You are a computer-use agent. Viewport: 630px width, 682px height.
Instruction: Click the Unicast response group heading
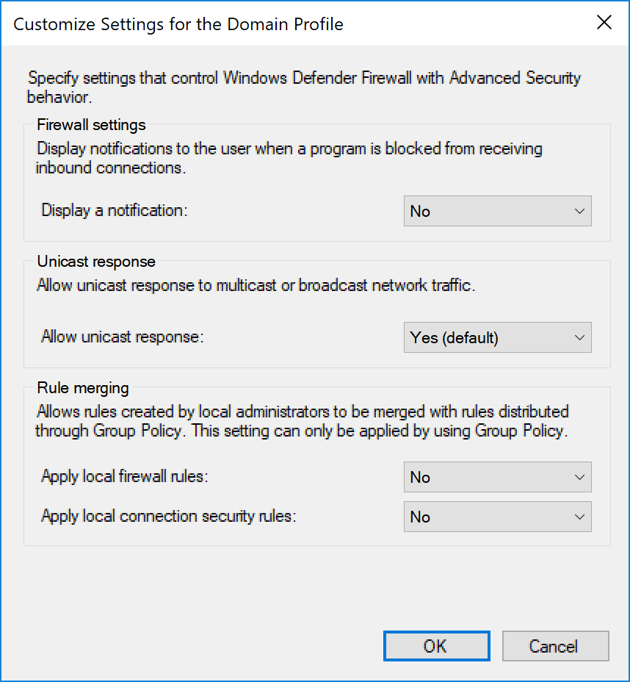click(96, 262)
